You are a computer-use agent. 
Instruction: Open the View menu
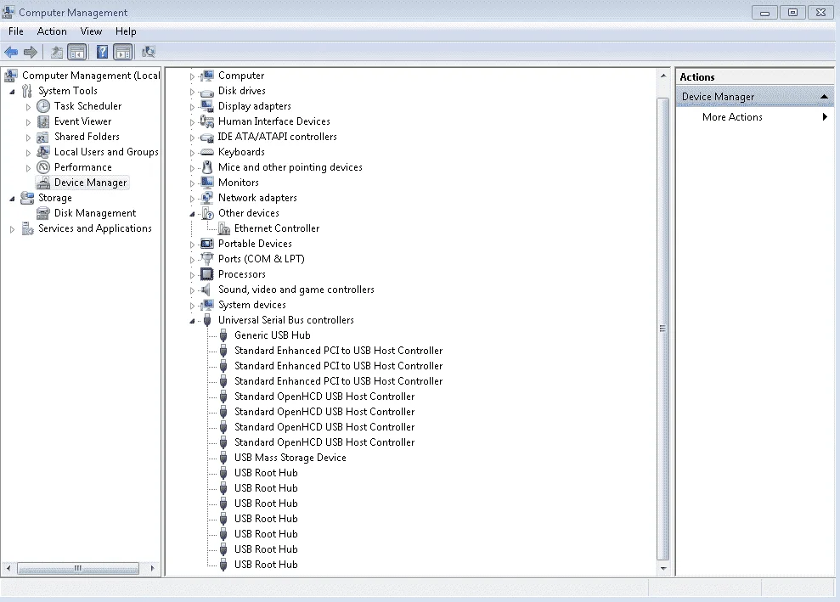click(91, 31)
